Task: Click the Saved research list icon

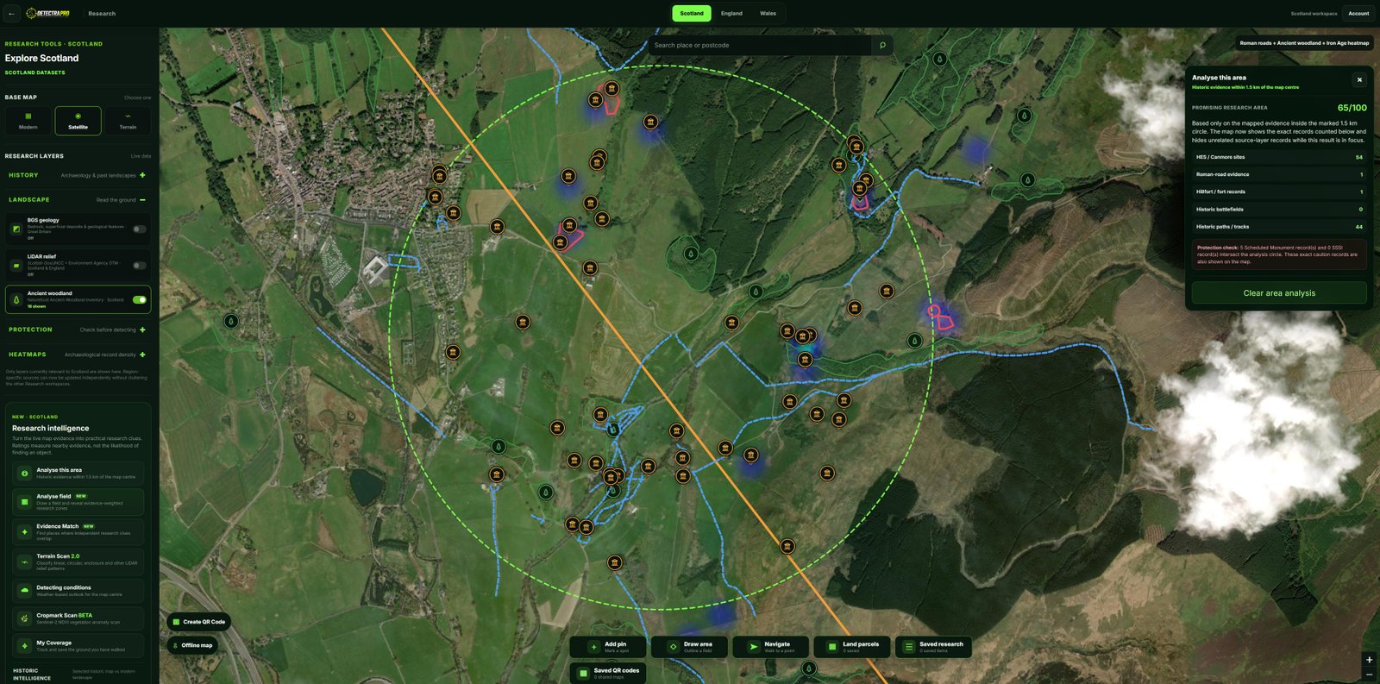Action: [x=908, y=647]
